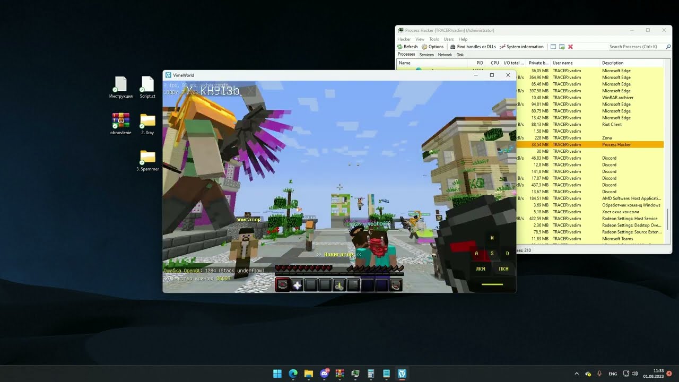Image resolution: width=679 pixels, height=382 pixels.
Task: Click the volume speaker tray icon
Action: [635, 374]
